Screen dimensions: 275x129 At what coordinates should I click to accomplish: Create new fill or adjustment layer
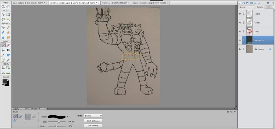[x=247, y=3]
